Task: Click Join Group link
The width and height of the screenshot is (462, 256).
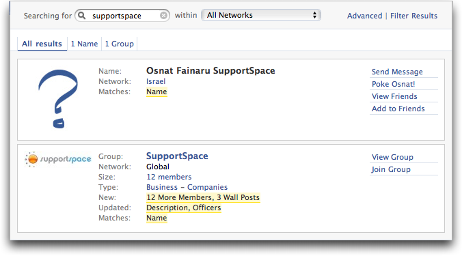Action: coord(391,169)
